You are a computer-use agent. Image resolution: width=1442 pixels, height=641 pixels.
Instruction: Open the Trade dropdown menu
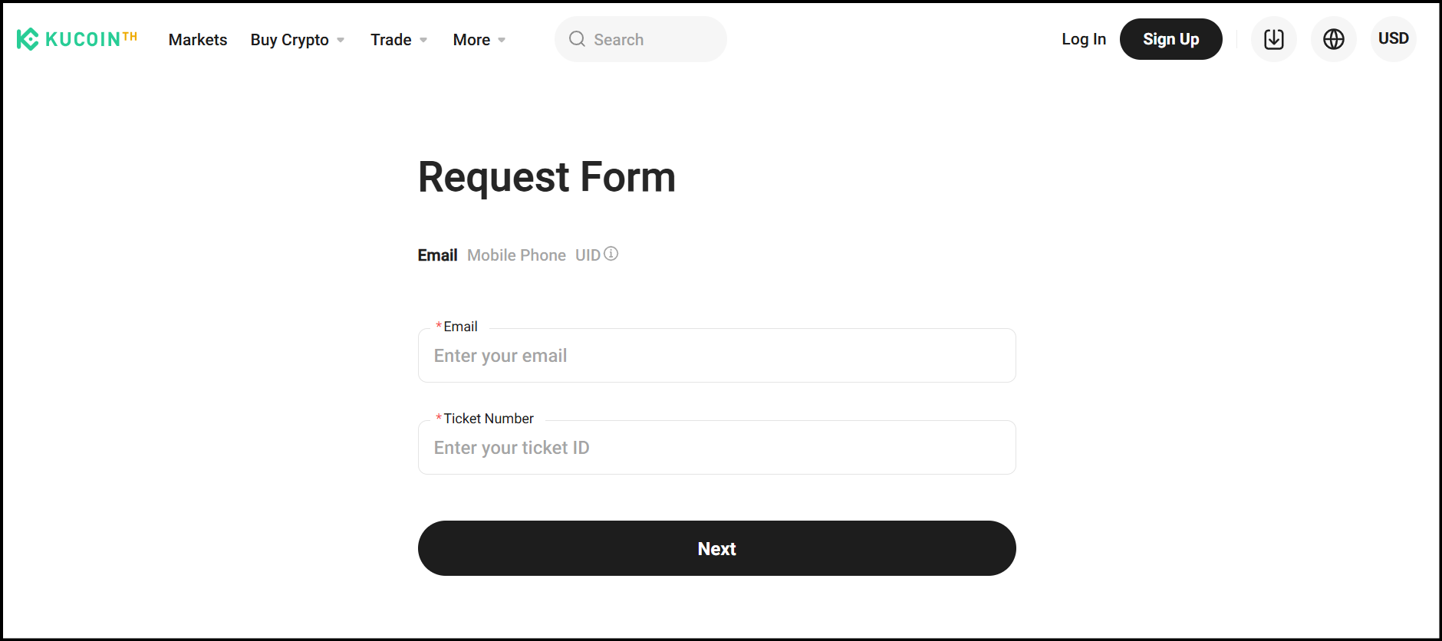pyautogui.click(x=391, y=39)
